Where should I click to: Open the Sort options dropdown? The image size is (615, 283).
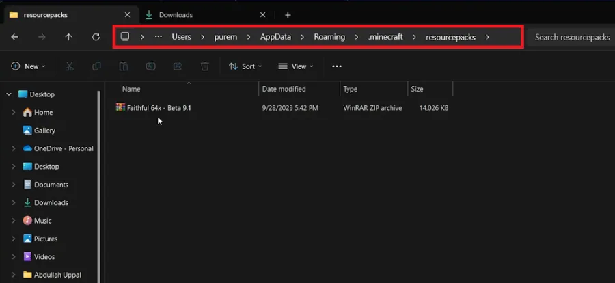(x=245, y=66)
